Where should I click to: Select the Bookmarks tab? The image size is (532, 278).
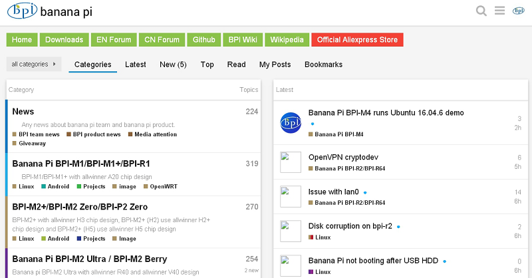[x=323, y=65]
